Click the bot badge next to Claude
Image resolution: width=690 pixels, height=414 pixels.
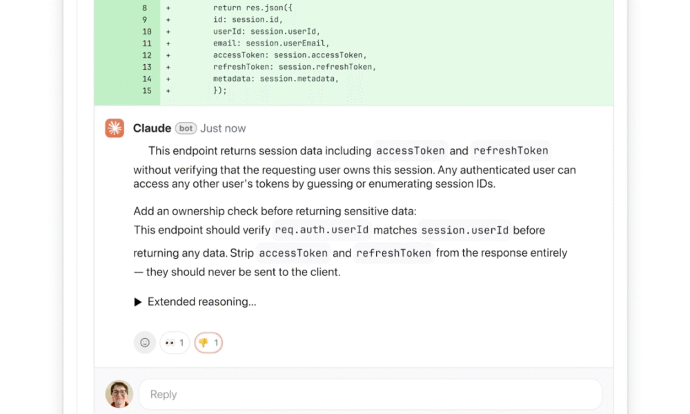(x=186, y=128)
